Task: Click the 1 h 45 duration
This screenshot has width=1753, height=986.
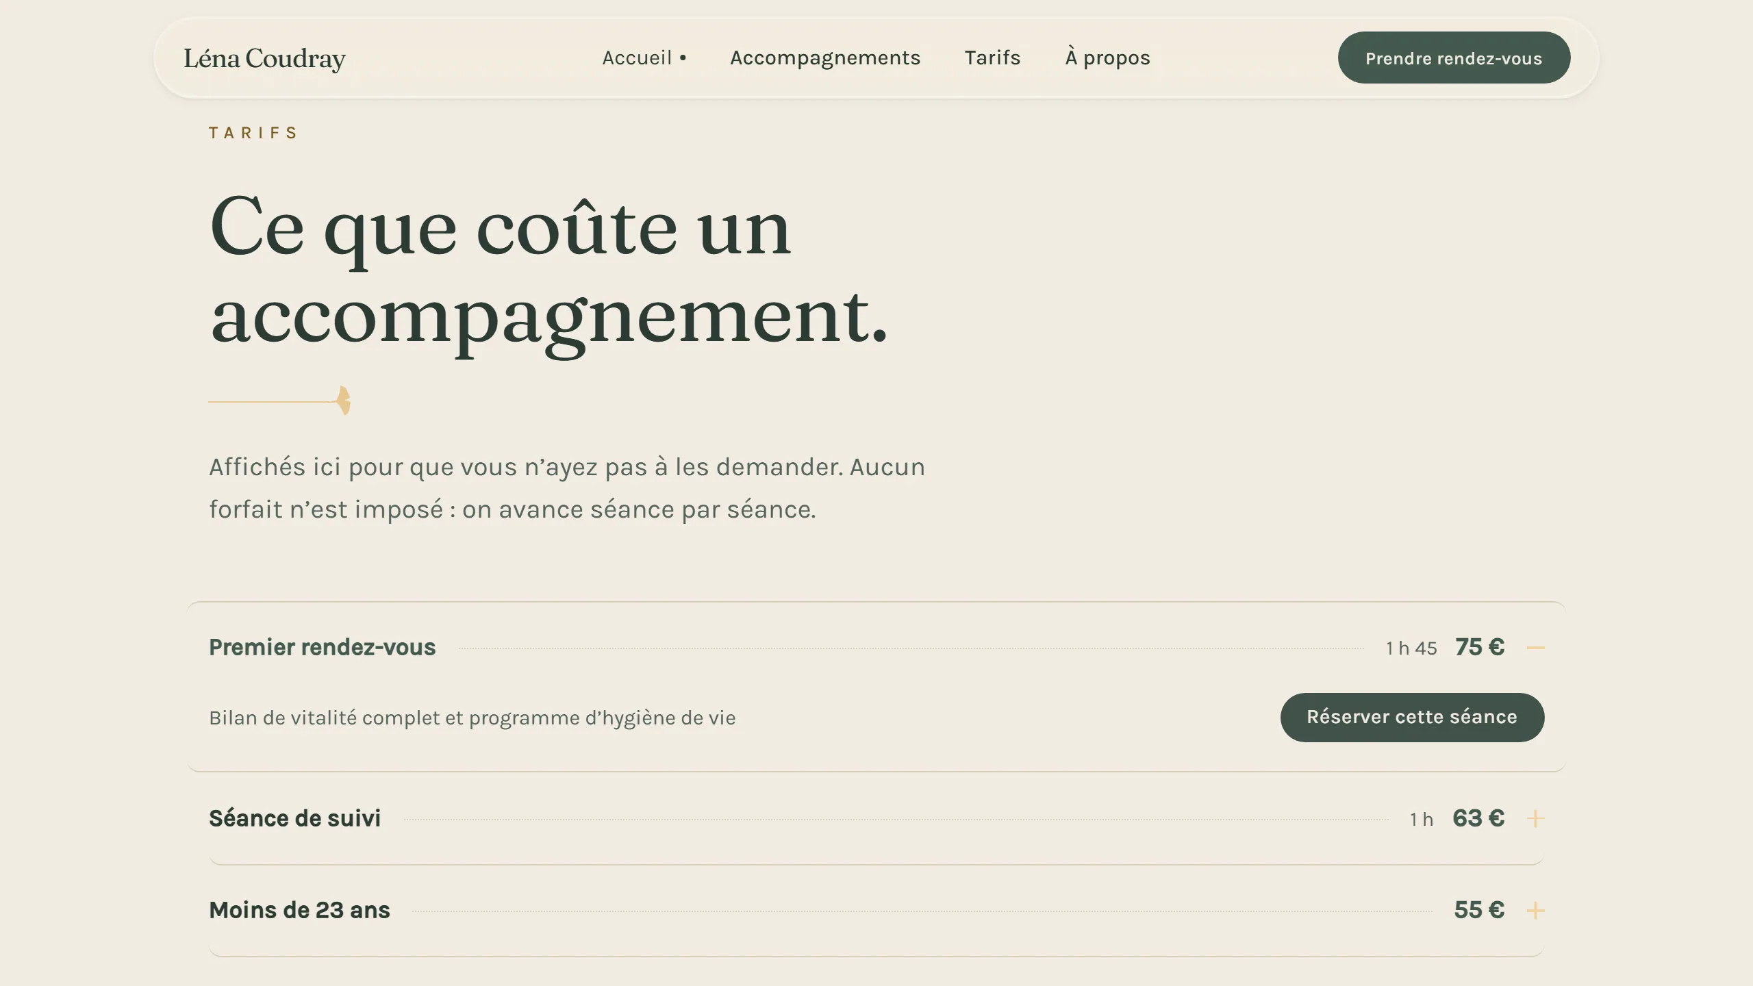Action: point(1411,648)
